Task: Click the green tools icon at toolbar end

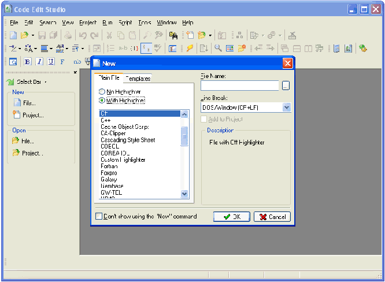Action: pos(362,48)
